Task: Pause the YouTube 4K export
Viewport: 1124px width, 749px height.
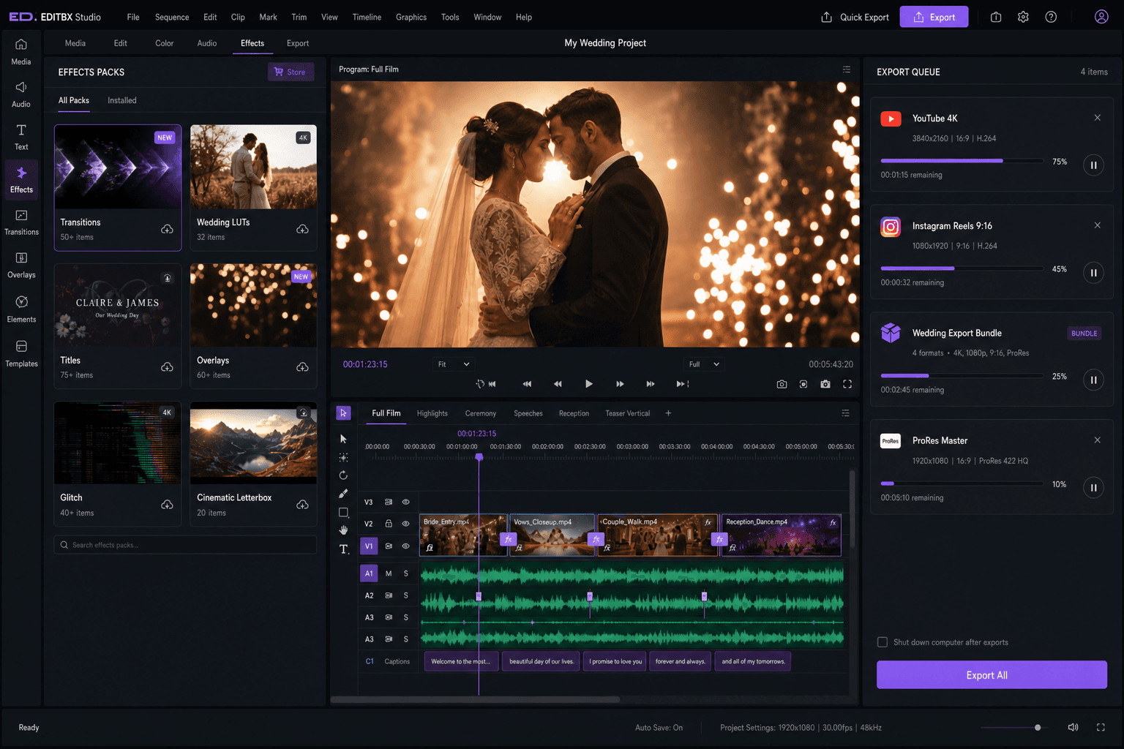Action: point(1093,165)
